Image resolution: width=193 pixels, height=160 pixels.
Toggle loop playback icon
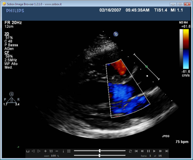tap(130, 151)
